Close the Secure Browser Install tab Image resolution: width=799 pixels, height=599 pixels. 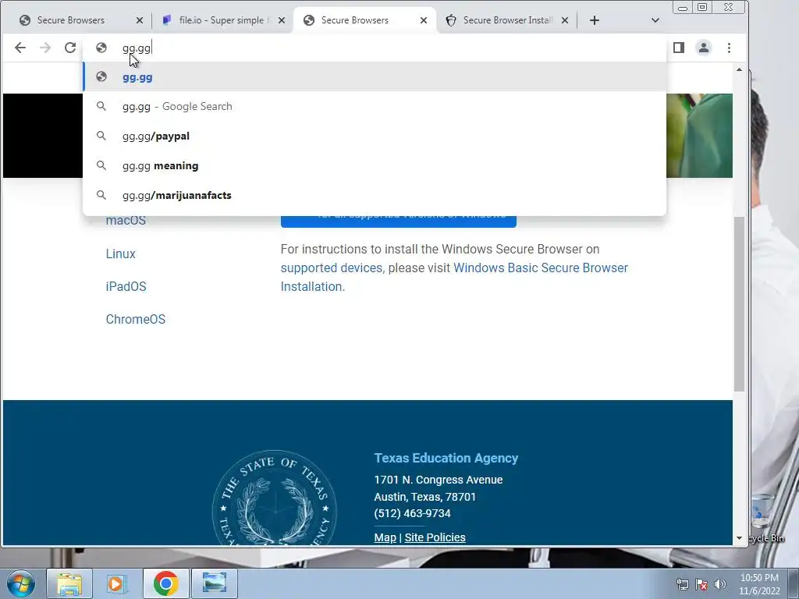tap(565, 20)
